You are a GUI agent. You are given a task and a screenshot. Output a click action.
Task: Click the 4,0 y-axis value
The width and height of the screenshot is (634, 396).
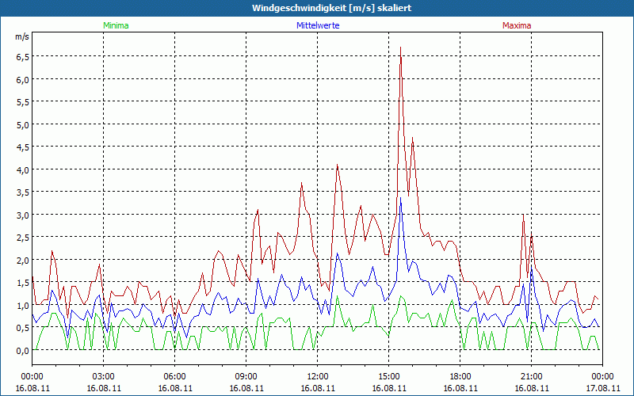click(23, 170)
